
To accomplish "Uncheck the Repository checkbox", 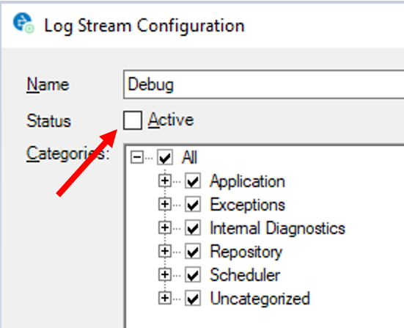I will (193, 252).
